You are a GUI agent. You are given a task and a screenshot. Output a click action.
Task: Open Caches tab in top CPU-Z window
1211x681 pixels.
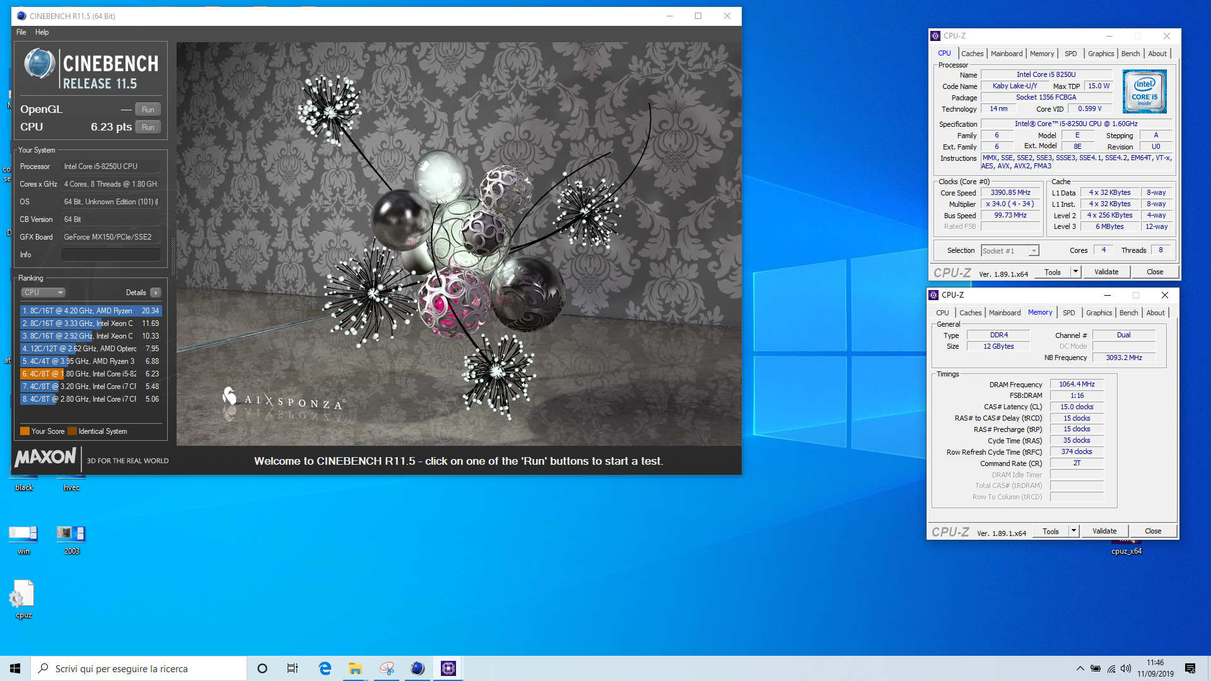coord(972,54)
